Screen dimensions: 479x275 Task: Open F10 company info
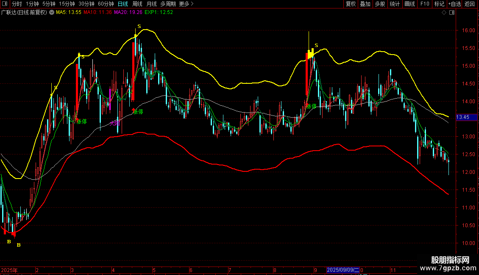pos(425,4)
